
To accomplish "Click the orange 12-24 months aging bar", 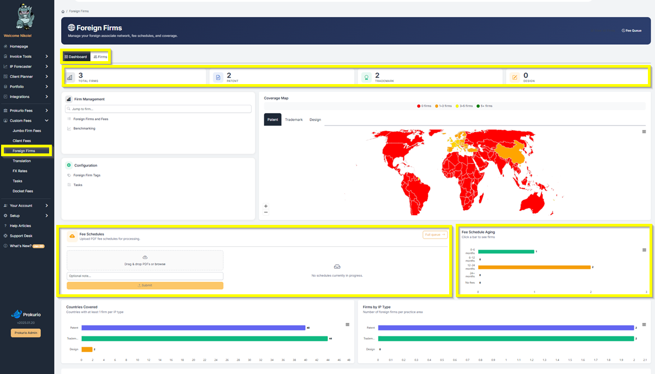I will [534, 267].
